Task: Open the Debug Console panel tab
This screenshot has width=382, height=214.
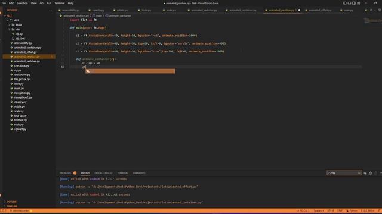Action: (x=103, y=173)
